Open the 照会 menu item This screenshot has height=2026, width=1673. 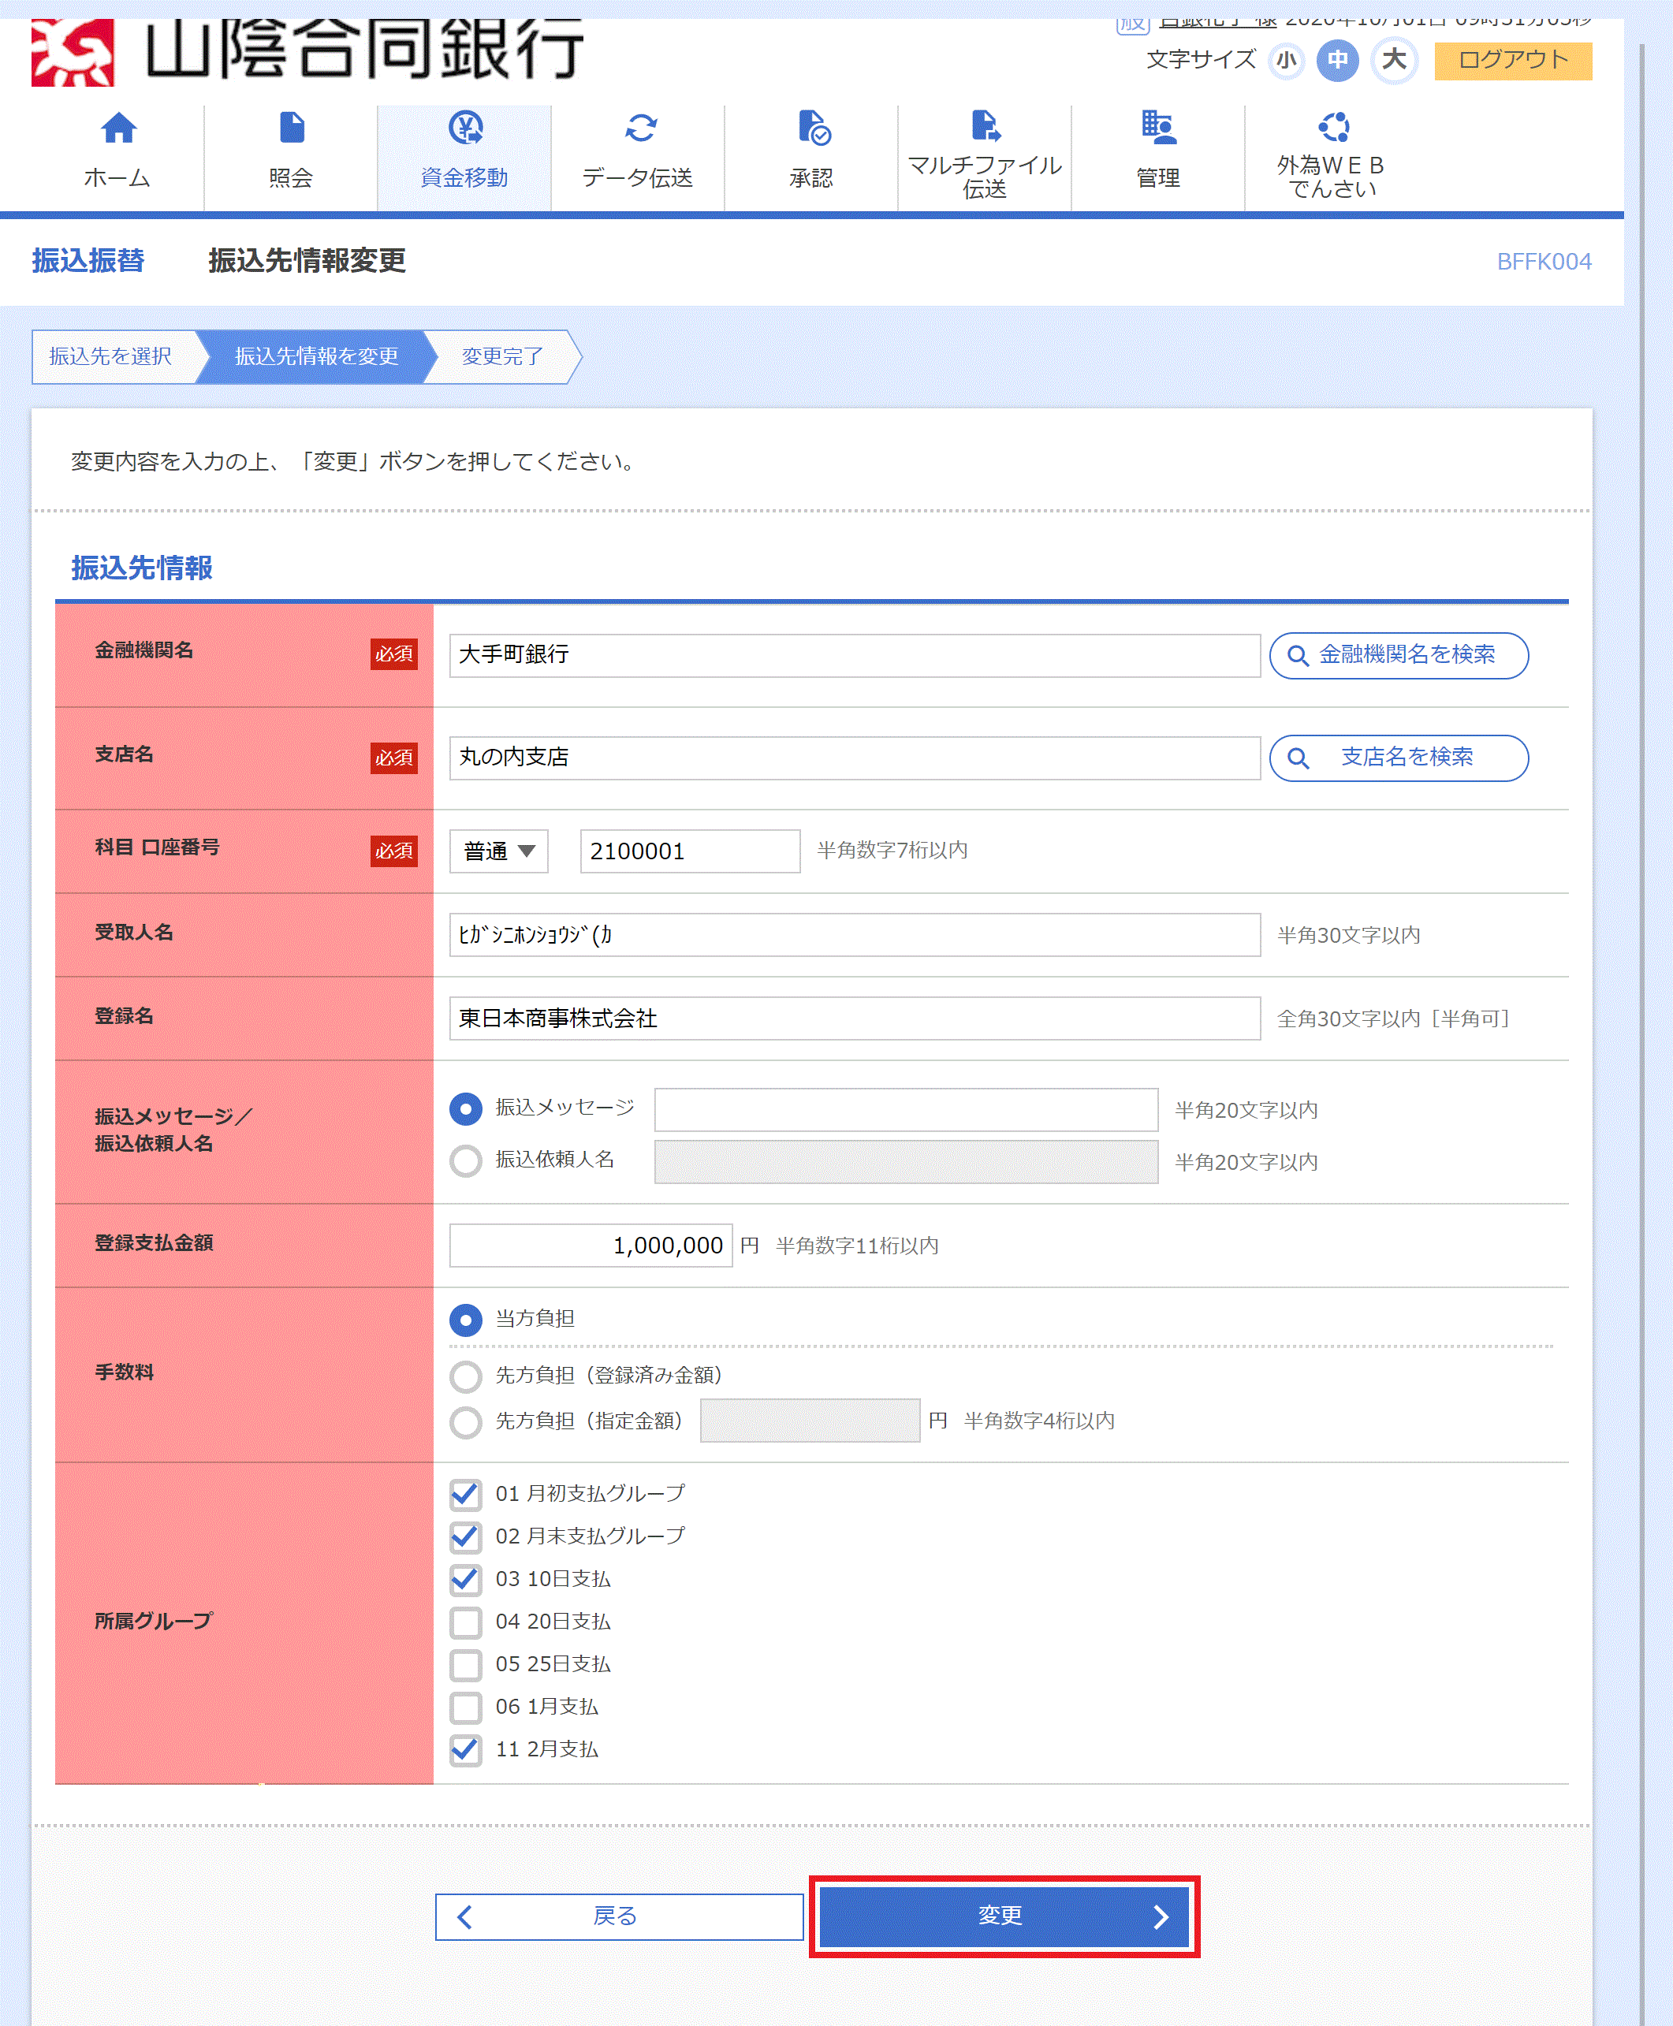click(x=290, y=158)
